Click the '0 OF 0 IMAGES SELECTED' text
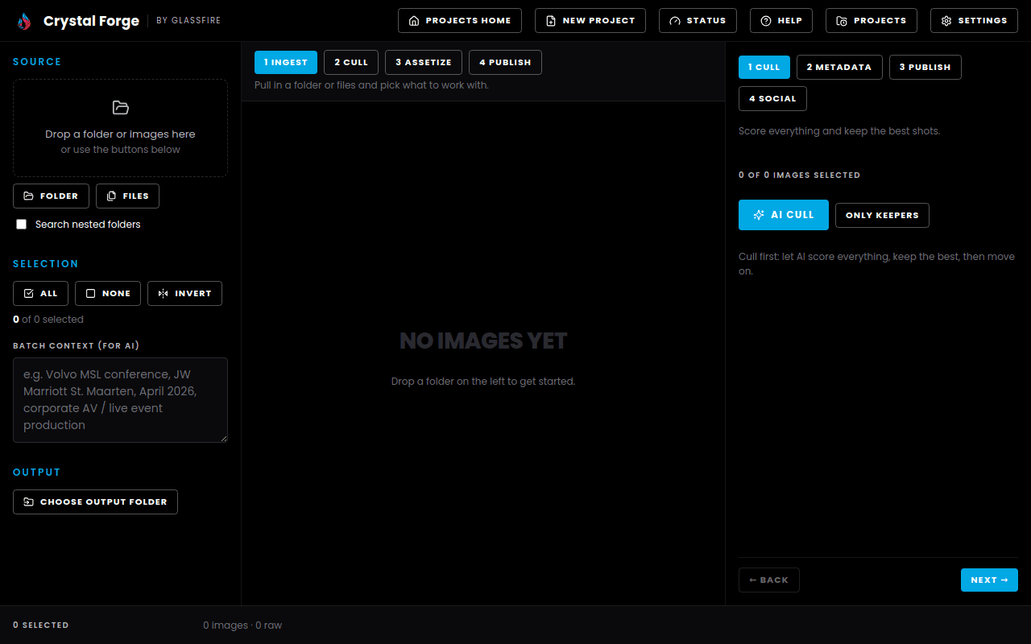1031x644 pixels. coord(799,175)
